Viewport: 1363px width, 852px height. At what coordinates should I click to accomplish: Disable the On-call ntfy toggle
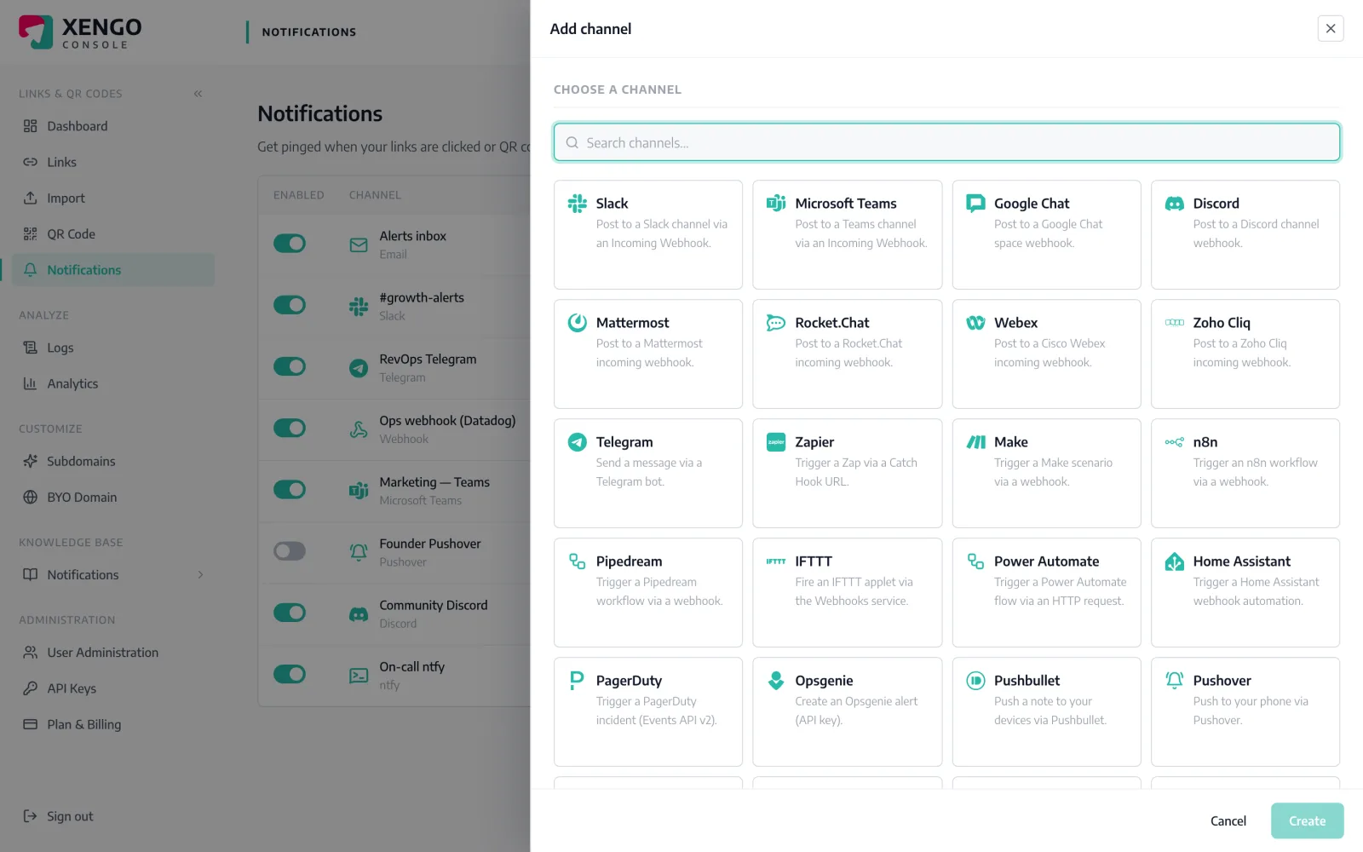click(290, 674)
